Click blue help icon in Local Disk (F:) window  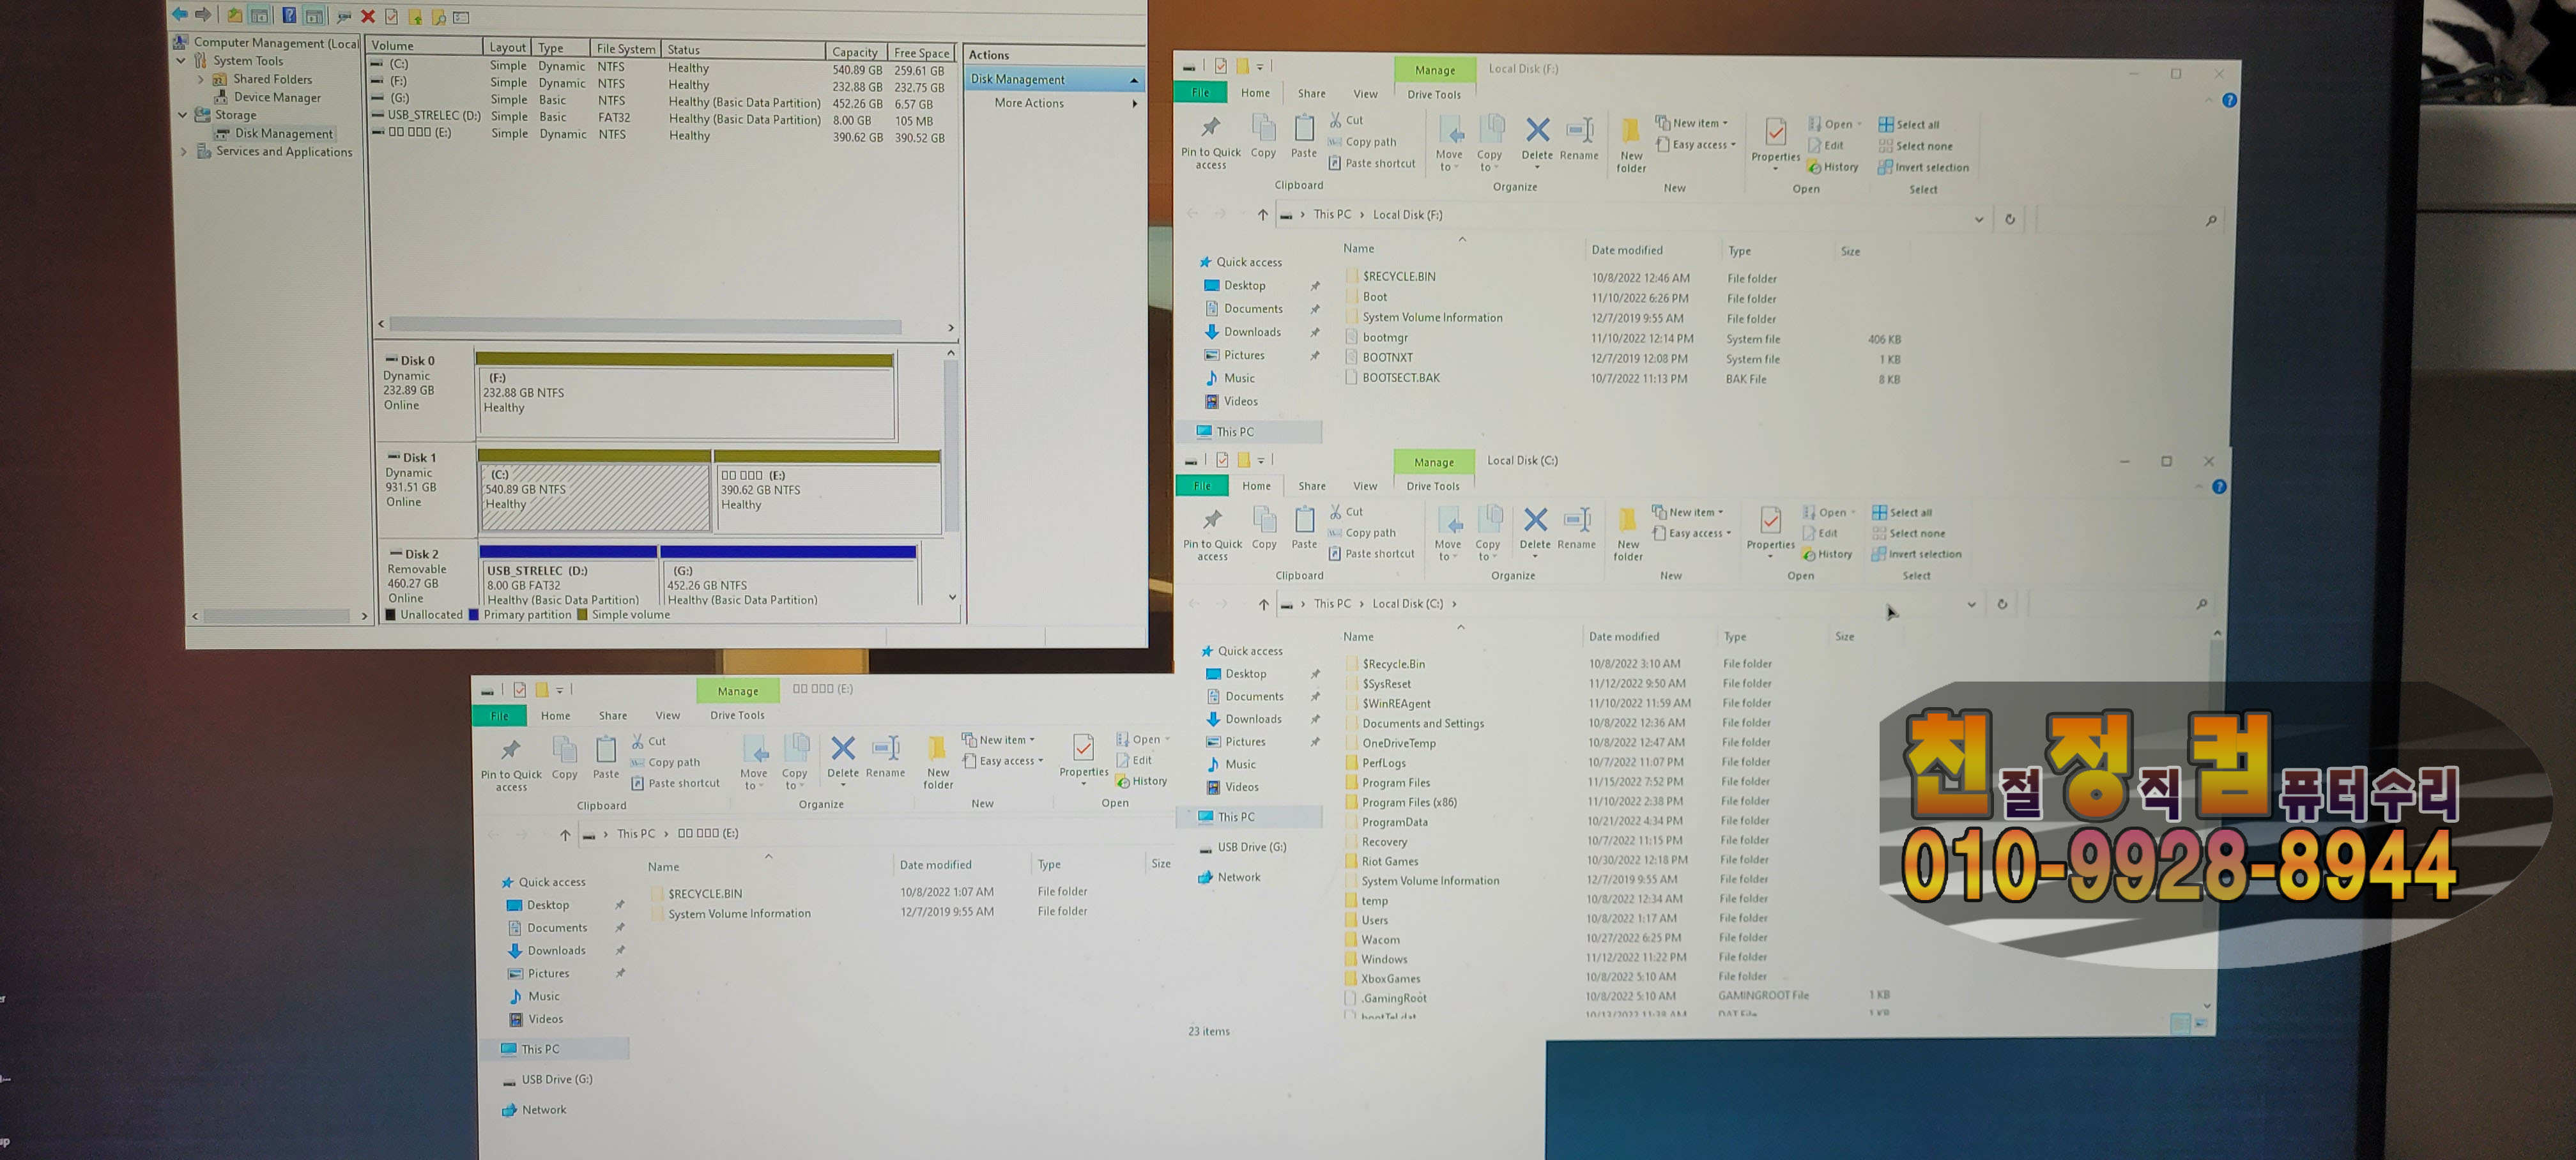coord(2229,100)
